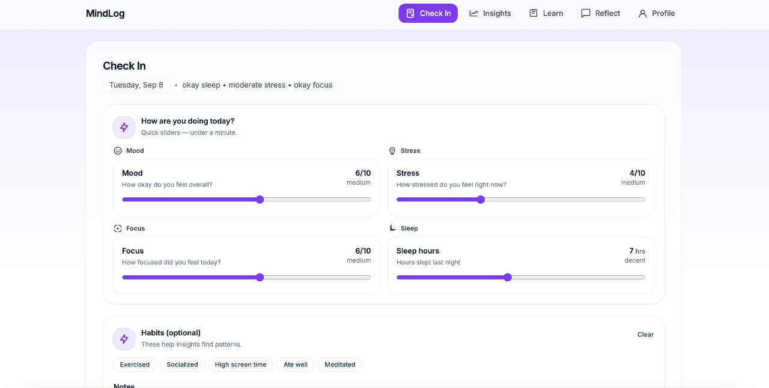Click the Mood 6/10 value
The image size is (769, 388).
363,173
